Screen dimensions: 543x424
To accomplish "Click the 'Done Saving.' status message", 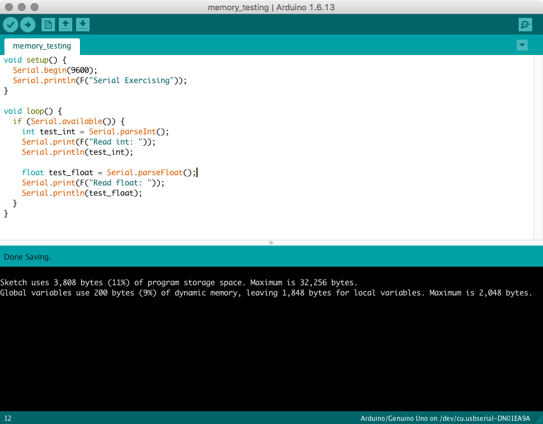I will click(28, 257).
